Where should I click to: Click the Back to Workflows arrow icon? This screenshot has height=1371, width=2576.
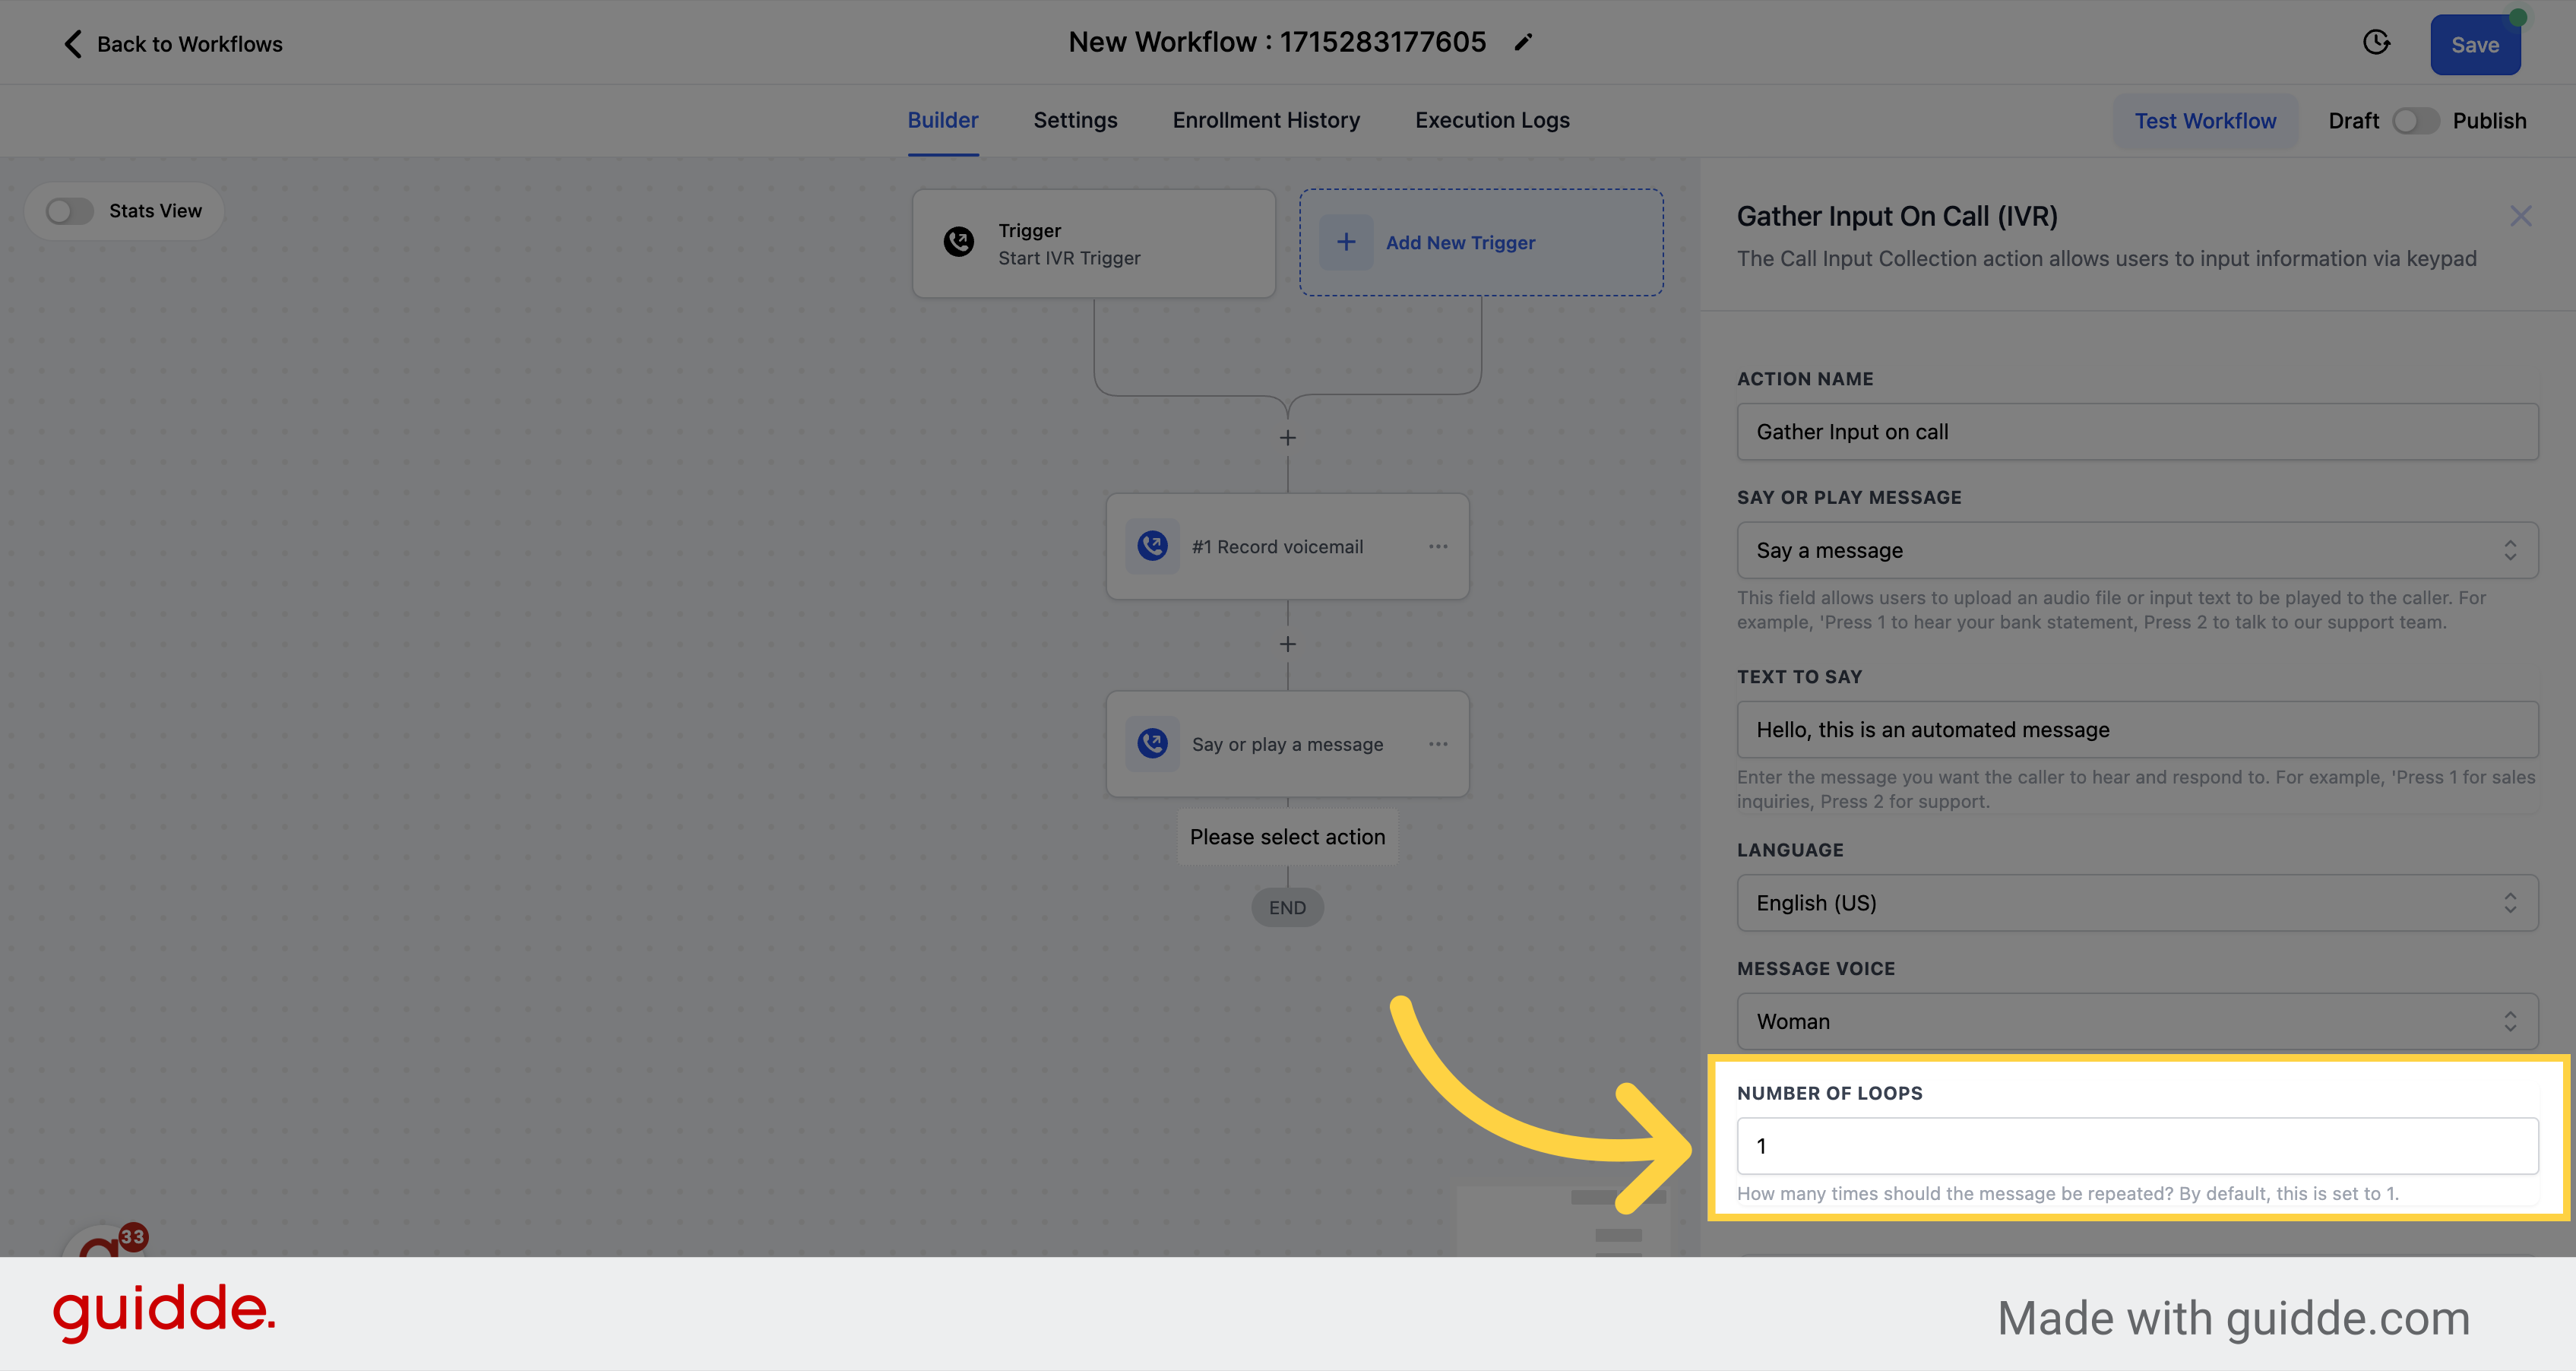(71, 43)
